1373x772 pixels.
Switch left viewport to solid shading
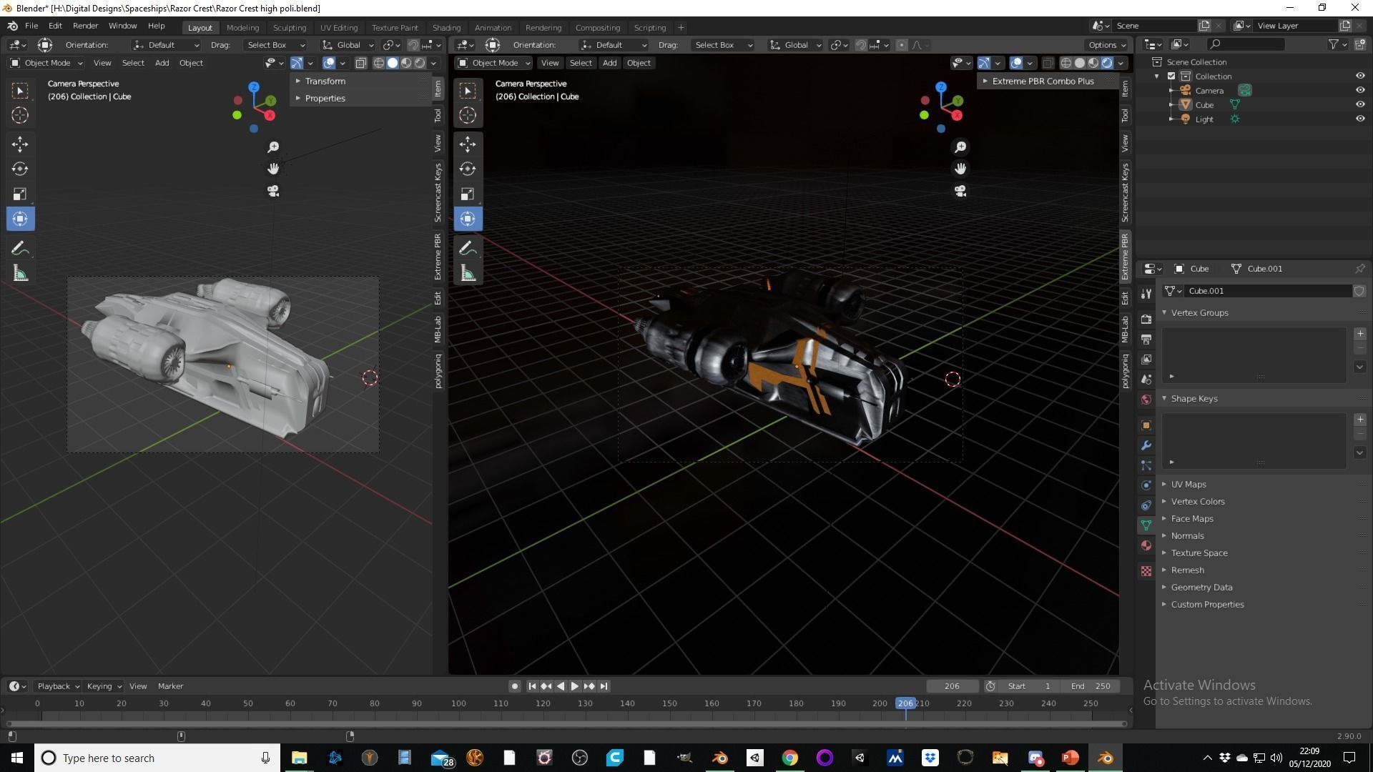click(393, 63)
